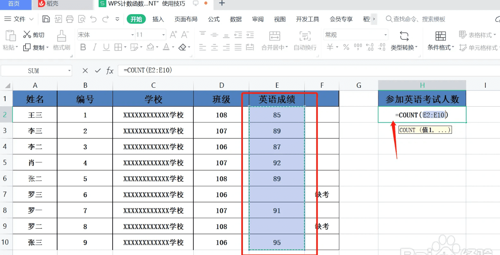Screen dimensions: 500x255
Task: Select the Format Painter (格式刷) tool
Action: point(61,39)
